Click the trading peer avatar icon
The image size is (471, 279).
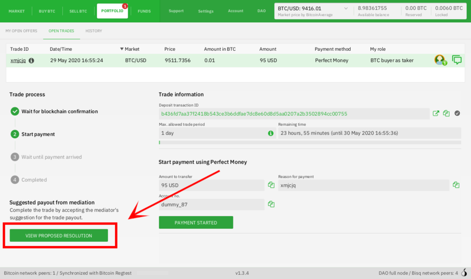coord(440,60)
